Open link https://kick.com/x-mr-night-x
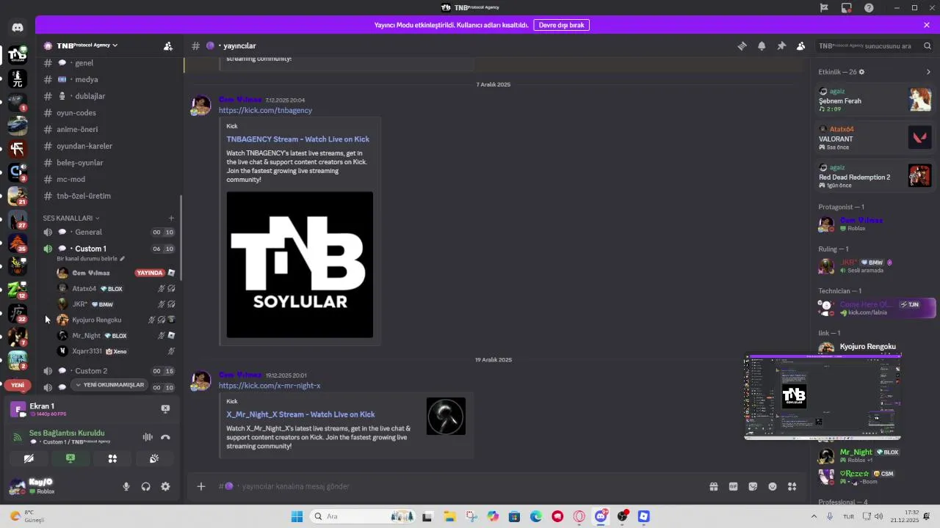The width and height of the screenshot is (940, 528). coord(270,386)
